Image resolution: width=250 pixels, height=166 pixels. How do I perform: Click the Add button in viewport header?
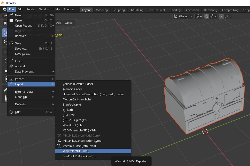click(59, 23)
